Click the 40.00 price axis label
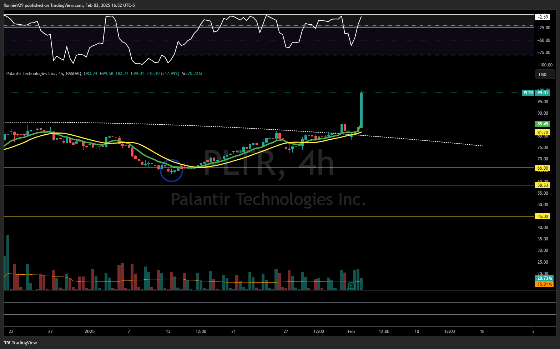 (x=543, y=228)
